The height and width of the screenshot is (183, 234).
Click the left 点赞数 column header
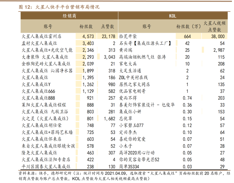(108, 26)
